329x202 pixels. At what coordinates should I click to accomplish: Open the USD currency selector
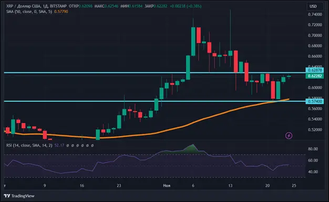coord(313,6)
